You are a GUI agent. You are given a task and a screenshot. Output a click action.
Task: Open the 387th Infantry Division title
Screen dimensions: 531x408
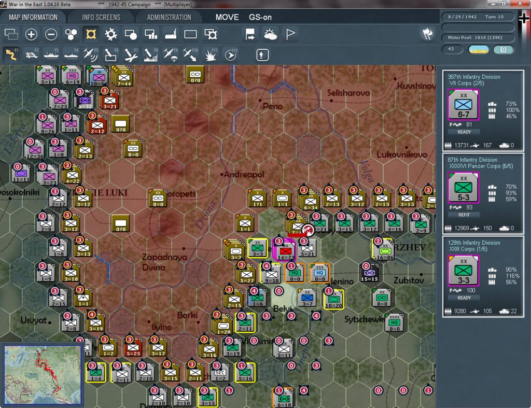point(474,77)
